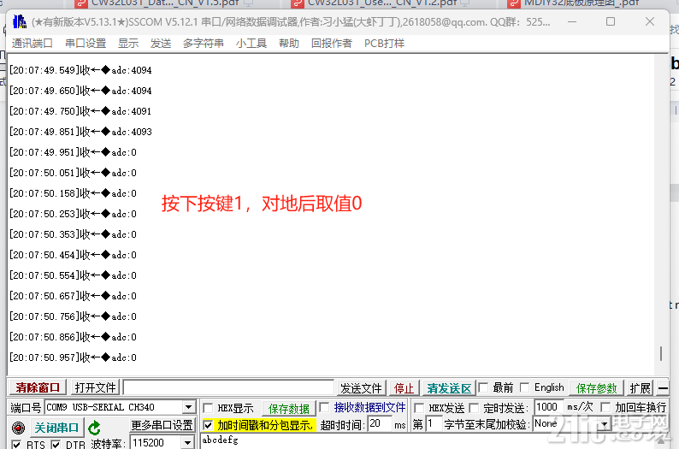This screenshot has width=679, height=449.
Task: Enable the HEX发送 checkbox
Action: coord(419,408)
